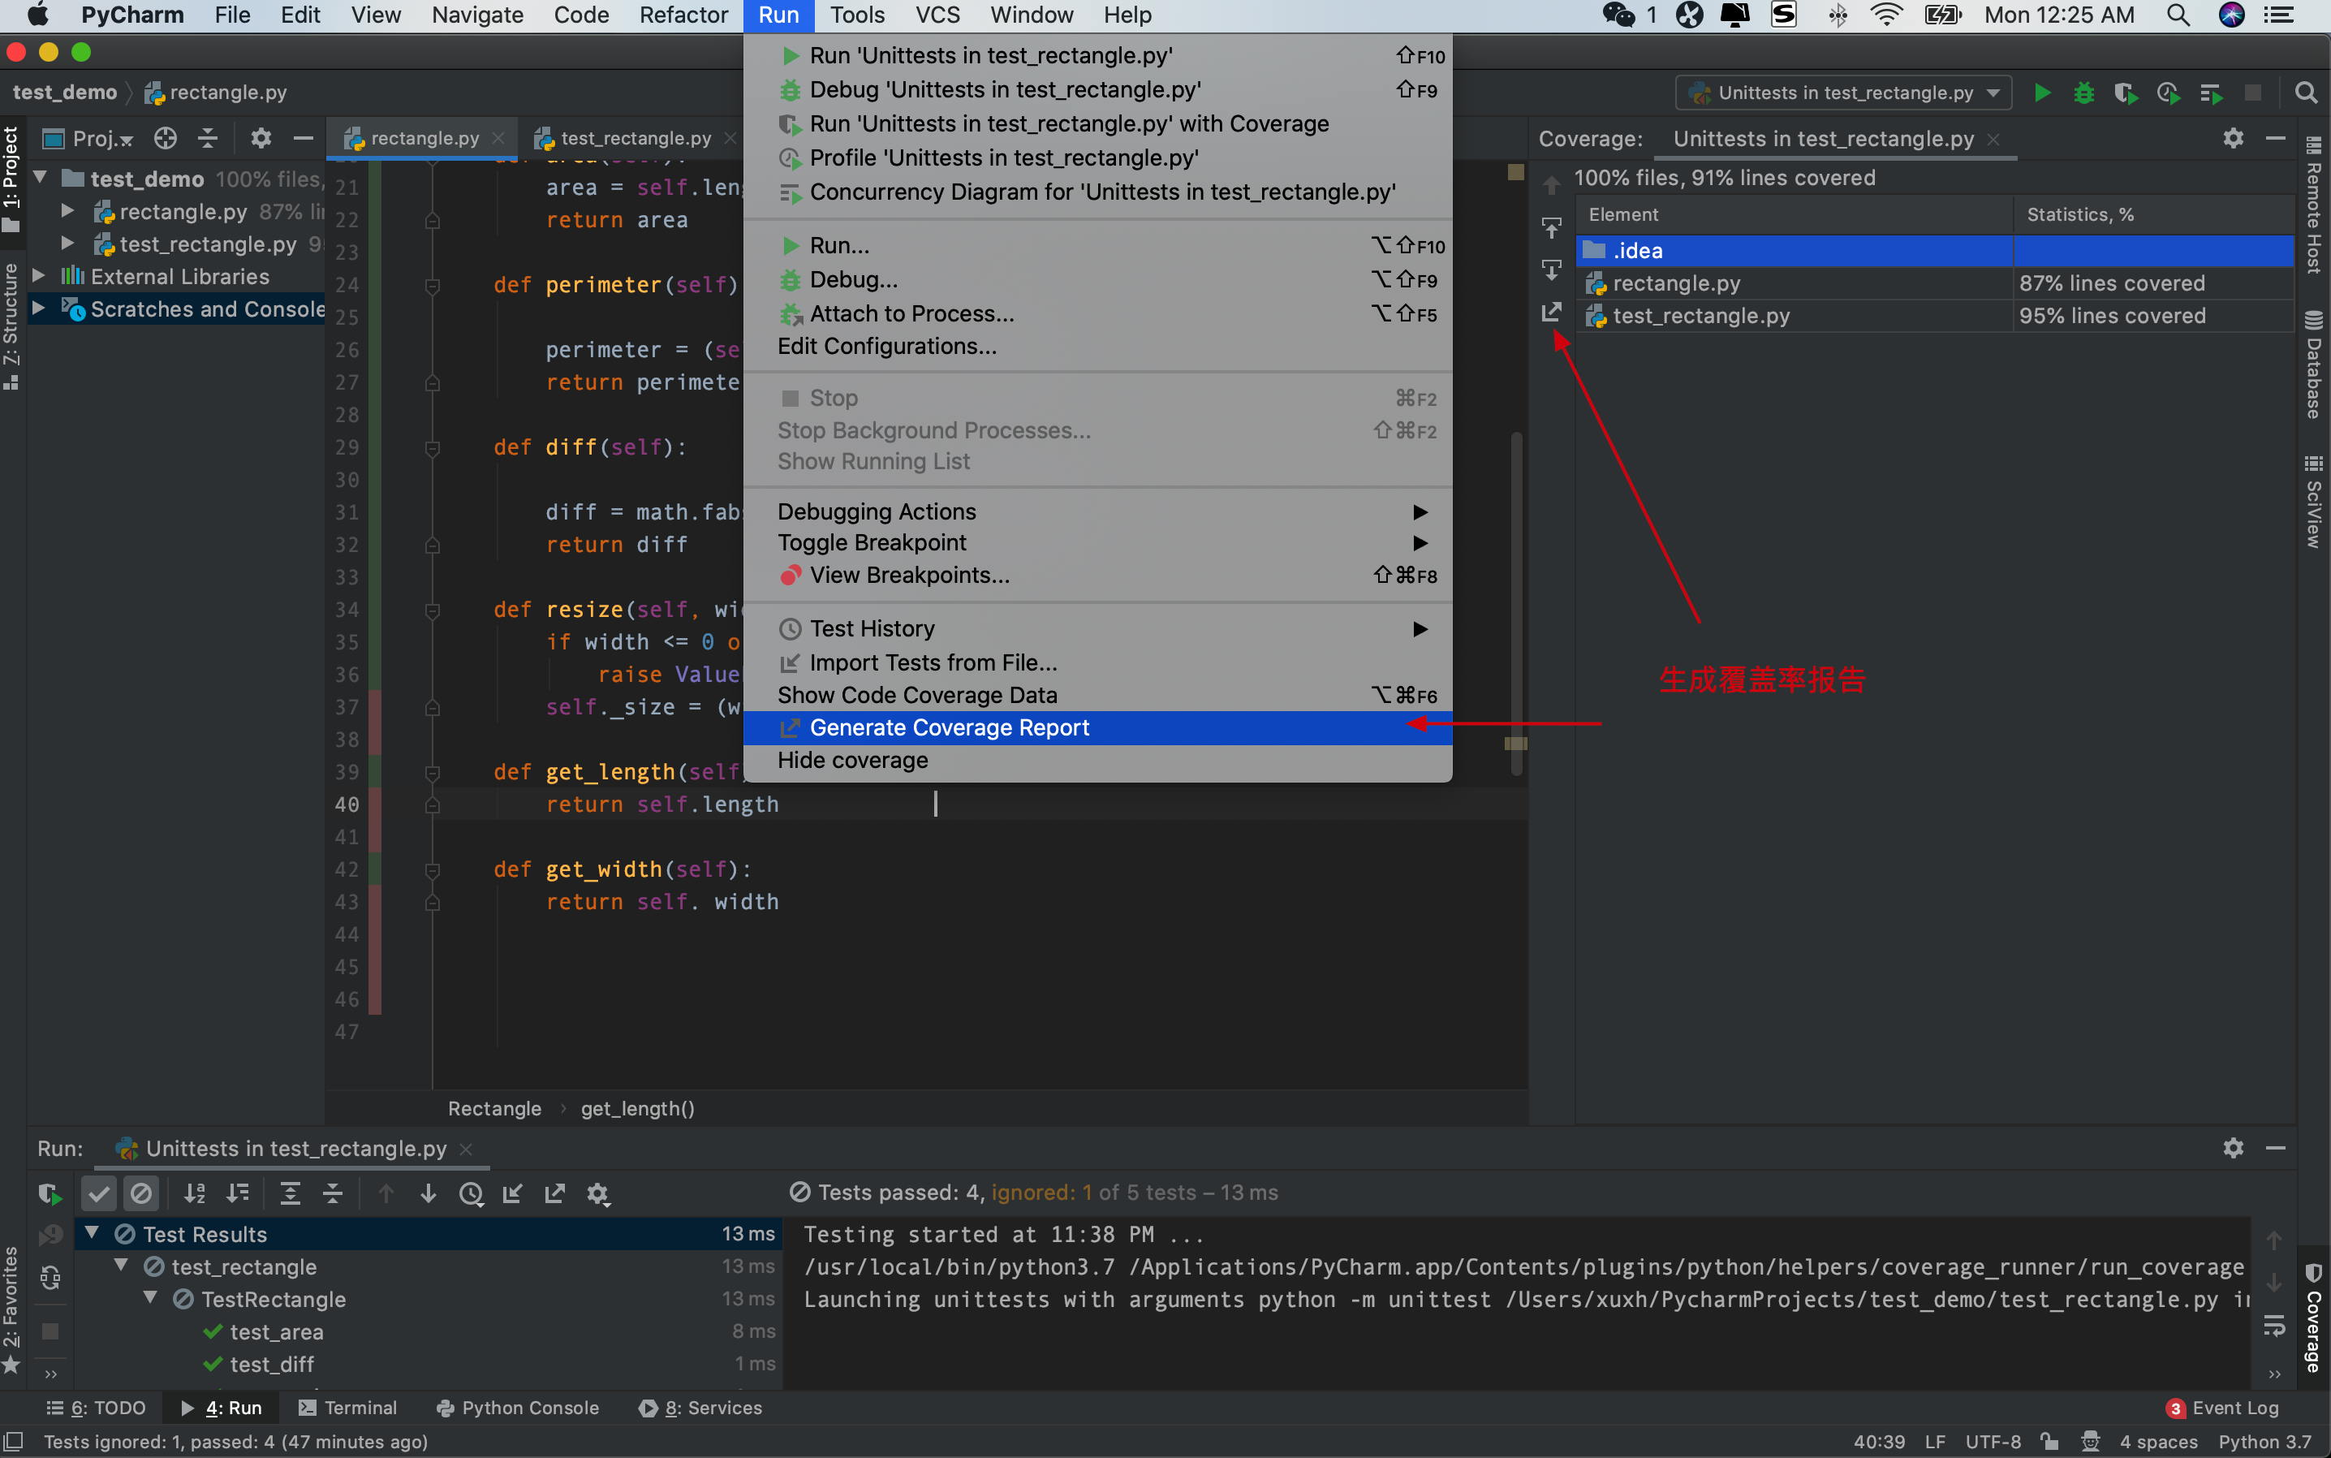This screenshot has width=2331, height=1458.
Task: Export test results icon in Run panel
Action: click(x=554, y=1194)
